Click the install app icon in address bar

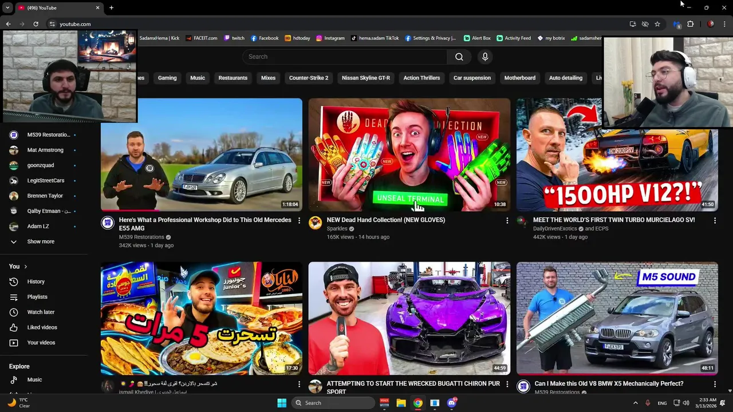pos(633,24)
